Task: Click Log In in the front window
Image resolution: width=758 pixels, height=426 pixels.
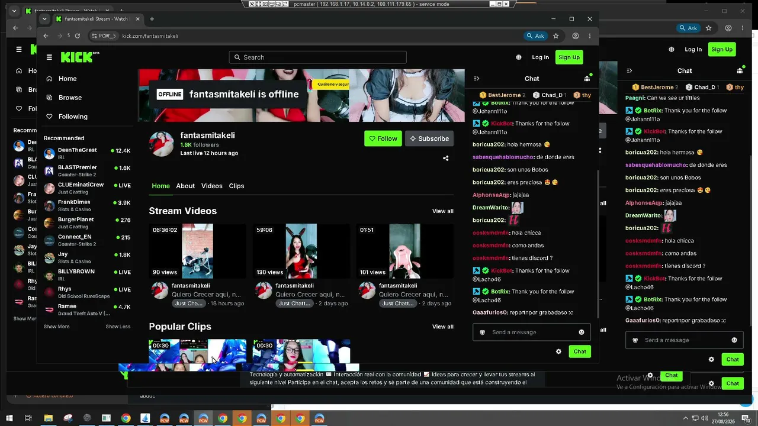Action: pyautogui.click(x=540, y=57)
